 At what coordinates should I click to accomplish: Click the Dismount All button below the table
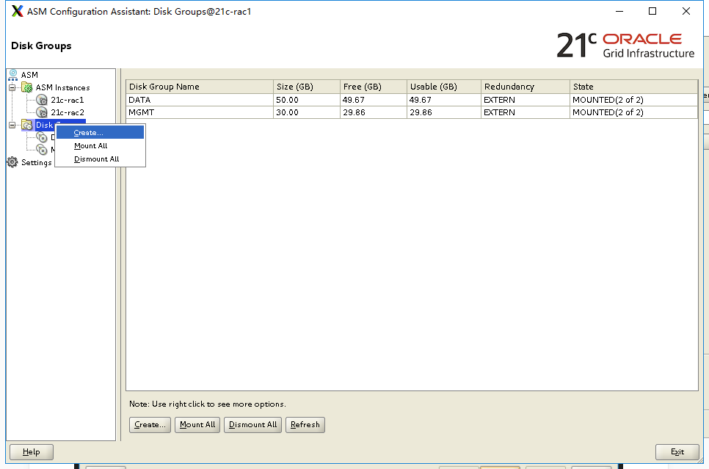click(252, 425)
